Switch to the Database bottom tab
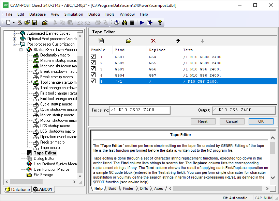The height and width of the screenshot is (201, 279). coord(18,189)
